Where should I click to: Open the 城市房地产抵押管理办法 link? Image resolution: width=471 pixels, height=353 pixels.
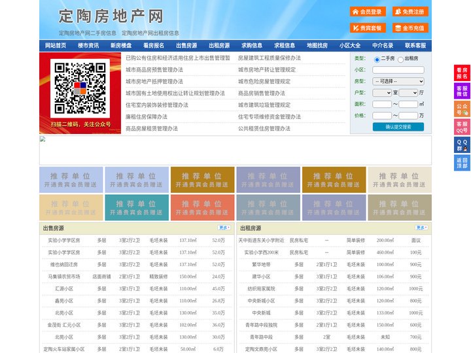coord(154,81)
